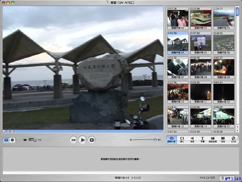Play the selected clip
The width and height of the screenshot is (242, 182).
(82, 140)
